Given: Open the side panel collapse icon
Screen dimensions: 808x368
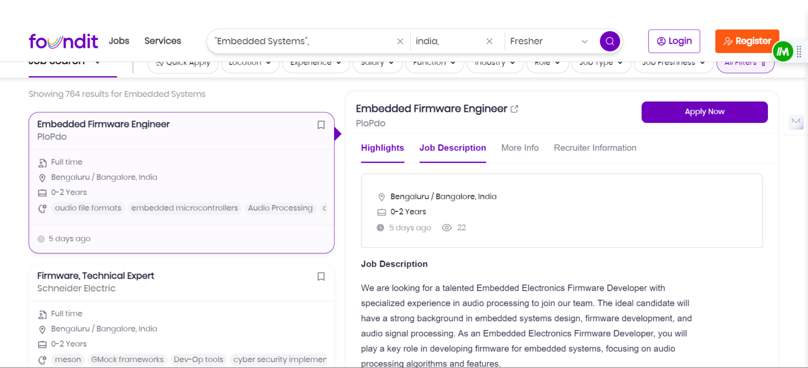Looking at the screenshot, I should pos(795,121).
